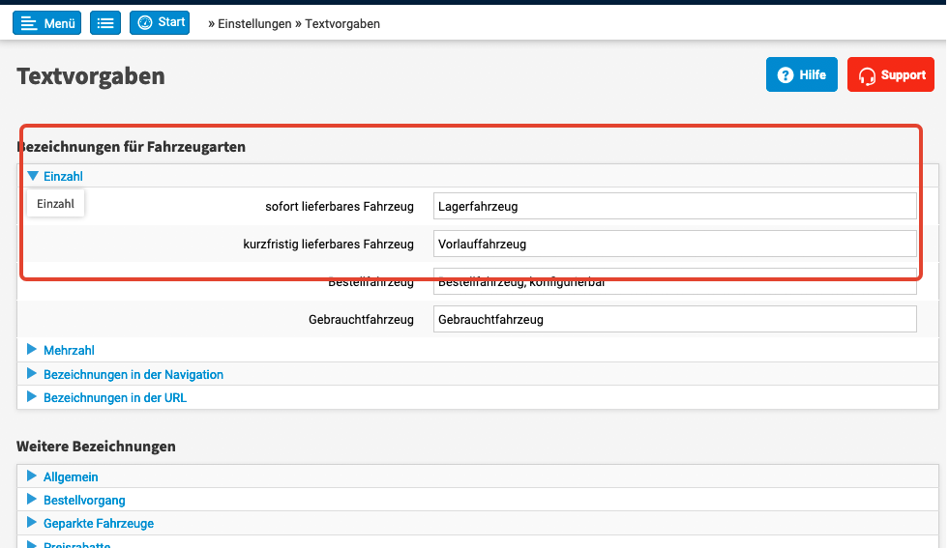Go to Start dashboard button
The image size is (949, 548).
tap(161, 23)
